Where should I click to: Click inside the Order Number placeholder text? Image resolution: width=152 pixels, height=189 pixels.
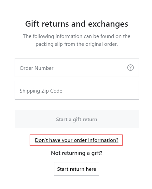[36, 68]
